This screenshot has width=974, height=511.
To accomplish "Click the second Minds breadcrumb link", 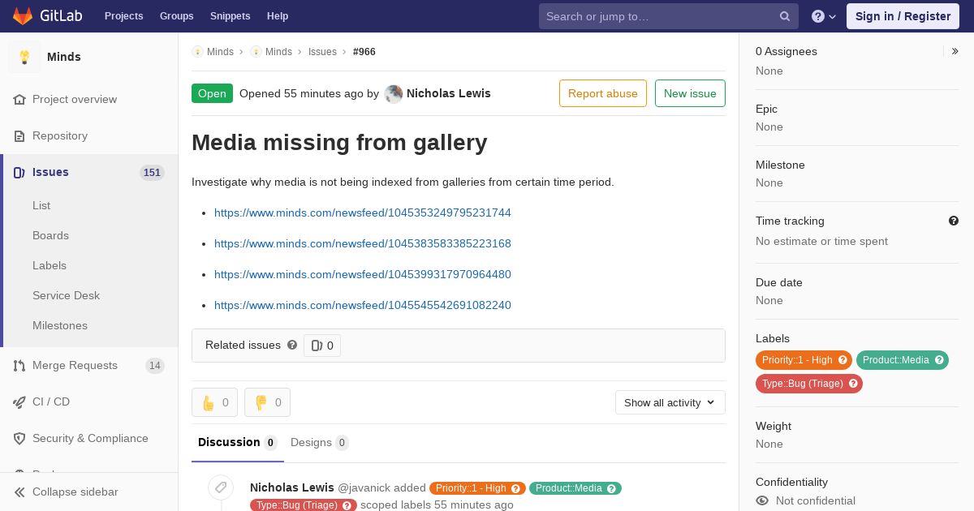I will (x=278, y=51).
